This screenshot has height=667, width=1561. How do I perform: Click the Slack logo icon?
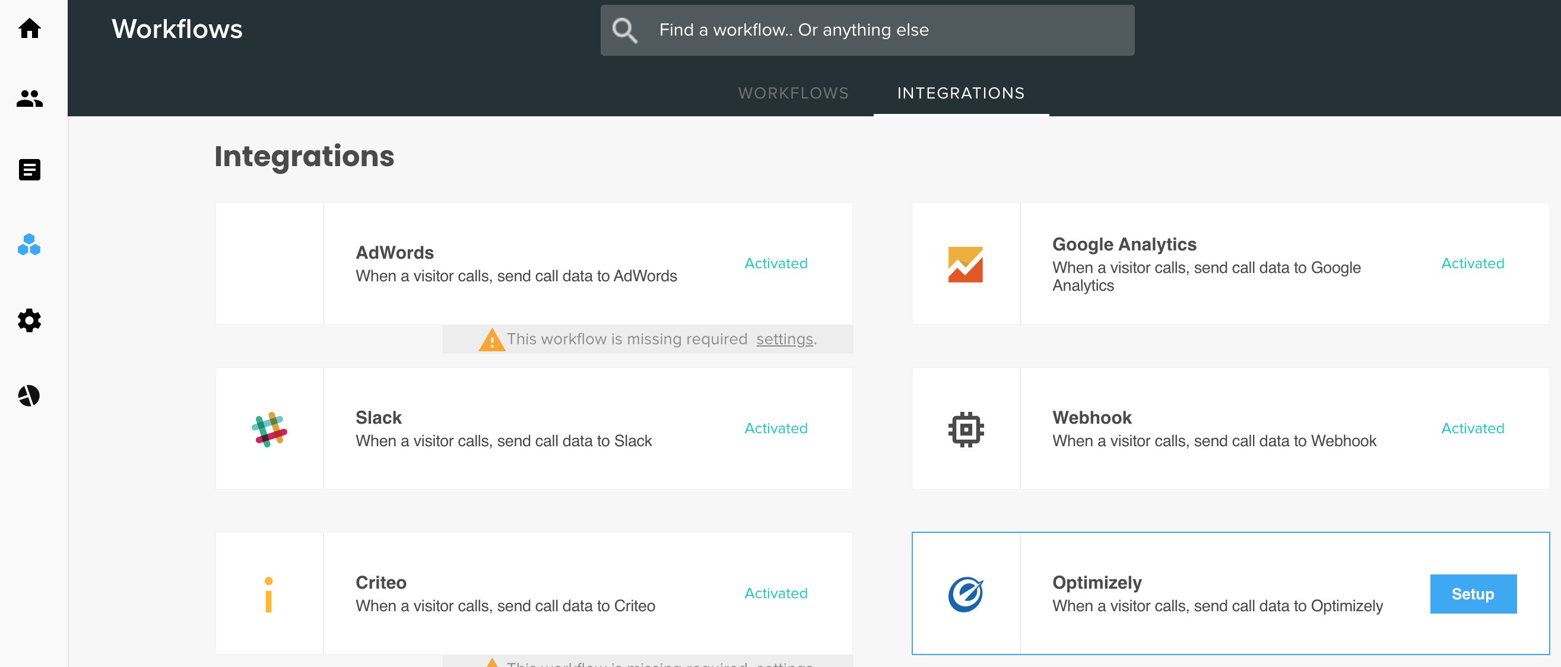(x=269, y=429)
